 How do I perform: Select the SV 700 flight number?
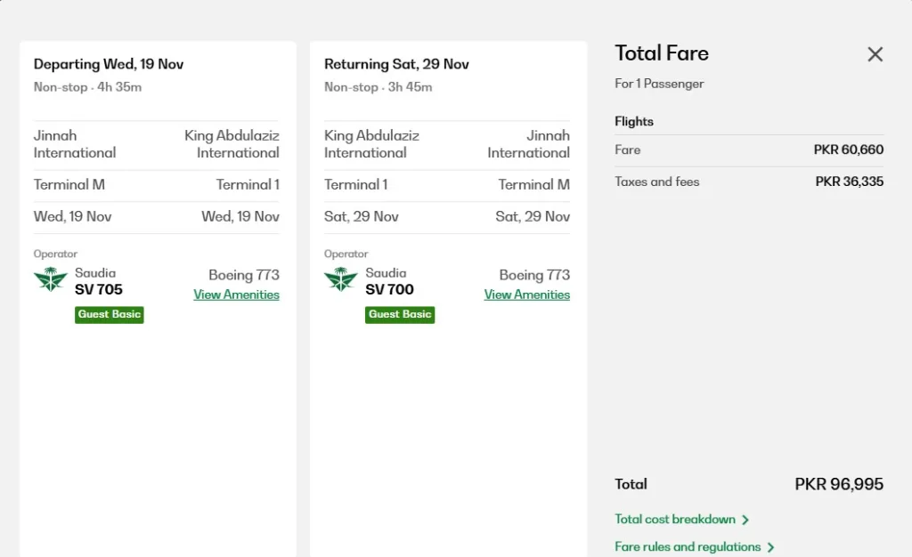point(389,289)
